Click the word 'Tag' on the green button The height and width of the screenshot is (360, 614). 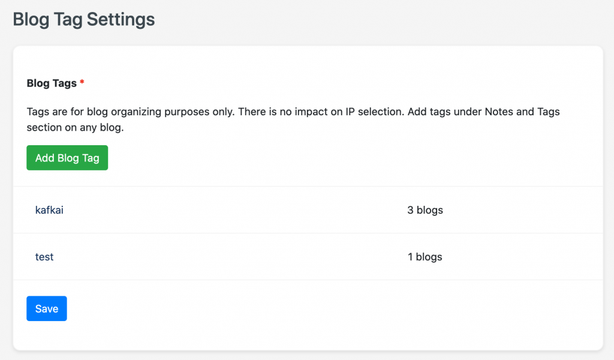91,158
